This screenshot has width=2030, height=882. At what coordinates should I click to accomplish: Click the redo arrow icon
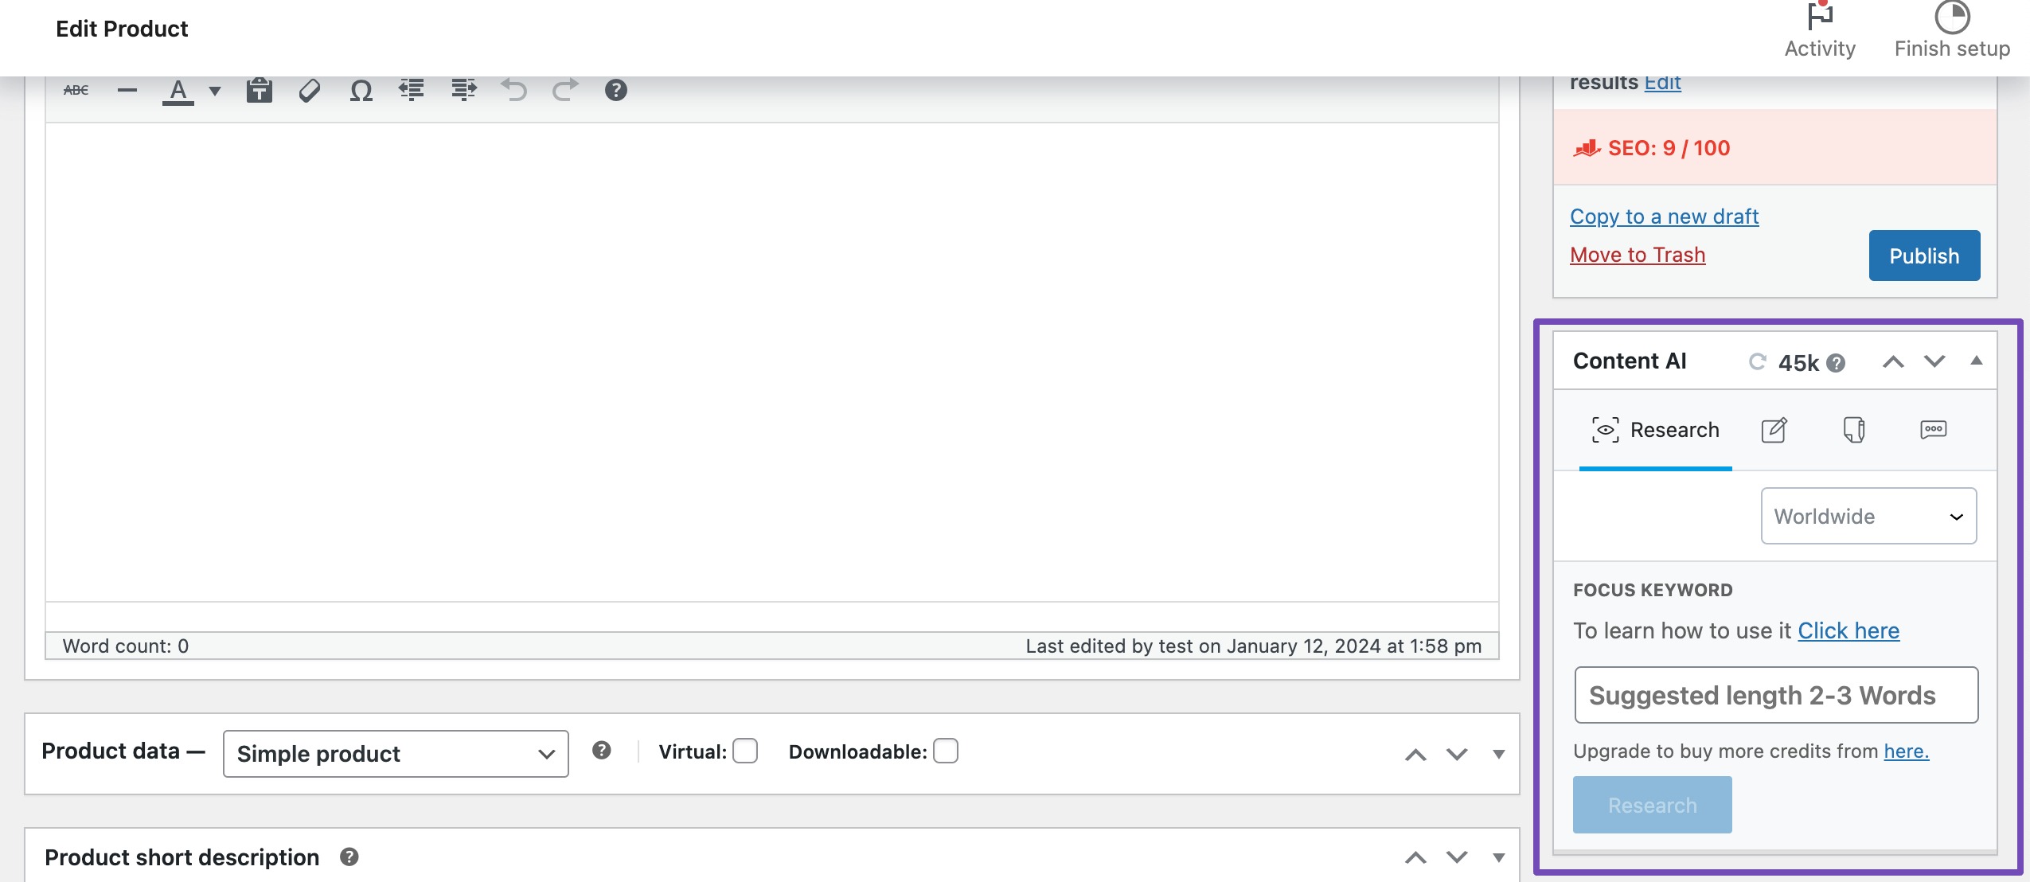pos(564,89)
